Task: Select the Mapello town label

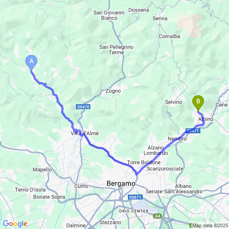Action: coord(42,170)
